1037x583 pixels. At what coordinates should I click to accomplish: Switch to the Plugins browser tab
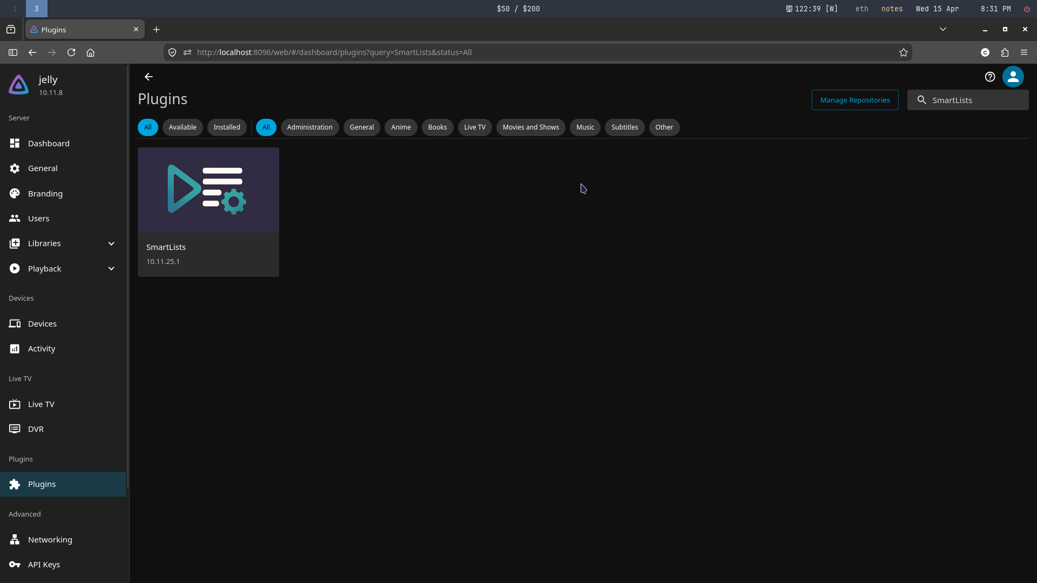click(85, 30)
